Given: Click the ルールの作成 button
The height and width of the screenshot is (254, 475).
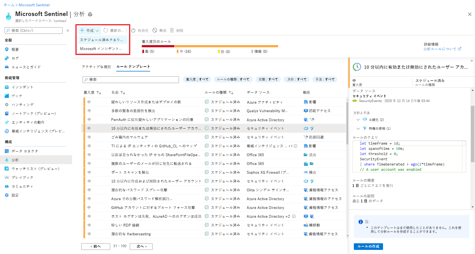Looking at the screenshot, I should click(x=368, y=246).
